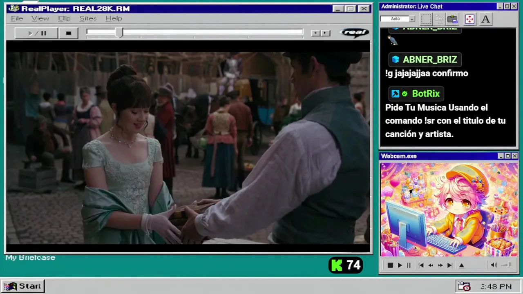Viewport: 523px width, 294px height.
Task: Click the blue cube icon beside ABNER_BRIZ
Action: pos(395,60)
